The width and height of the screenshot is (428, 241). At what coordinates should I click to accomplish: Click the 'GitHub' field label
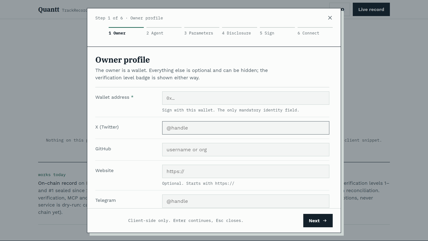click(x=103, y=149)
